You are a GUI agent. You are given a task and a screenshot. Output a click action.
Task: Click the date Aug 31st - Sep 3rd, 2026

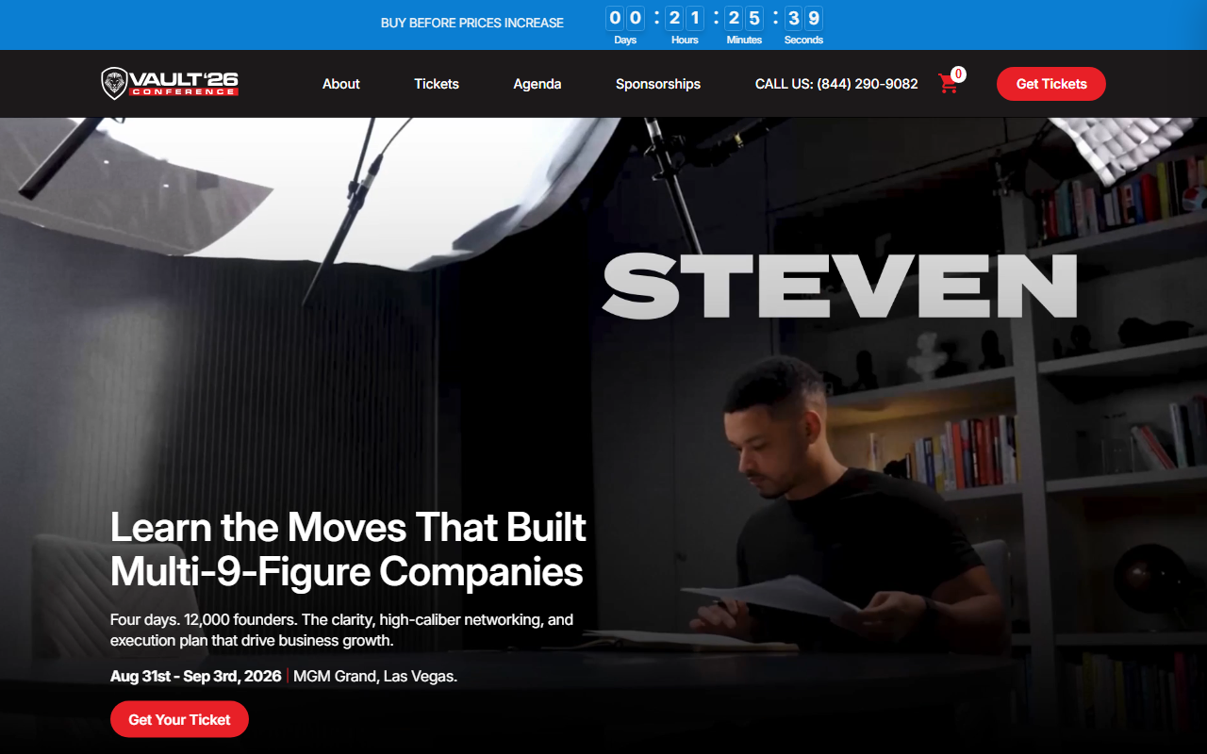[x=196, y=676]
